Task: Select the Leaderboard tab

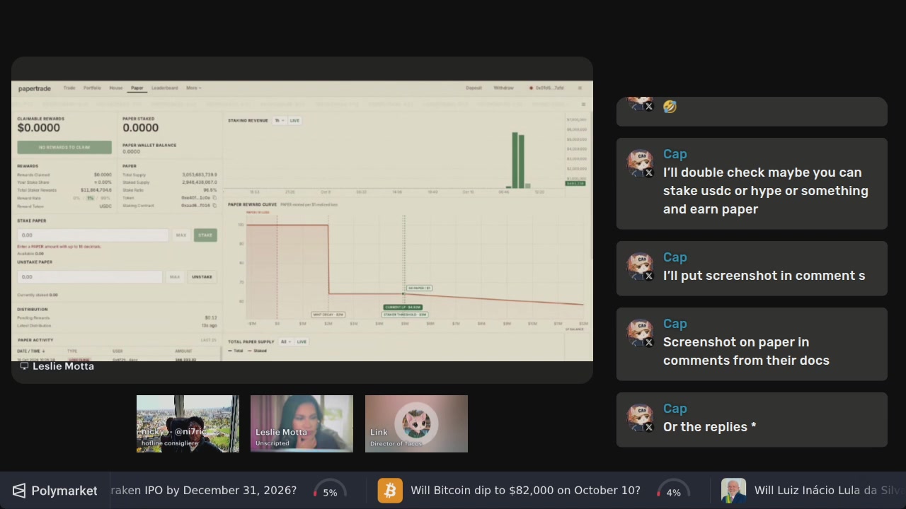Action: coord(164,88)
